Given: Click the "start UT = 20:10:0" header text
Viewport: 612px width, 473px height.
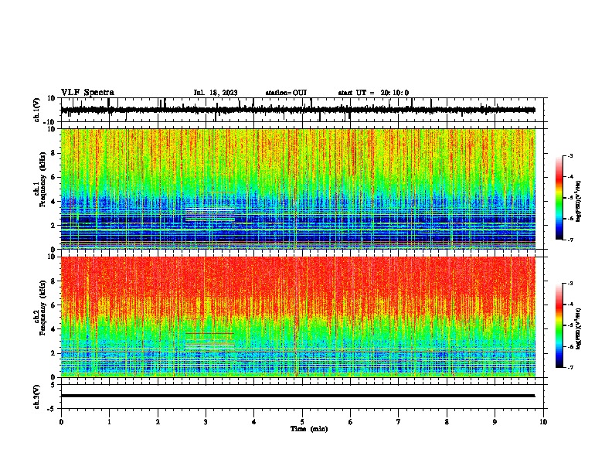Looking at the screenshot, I should click(x=373, y=93).
